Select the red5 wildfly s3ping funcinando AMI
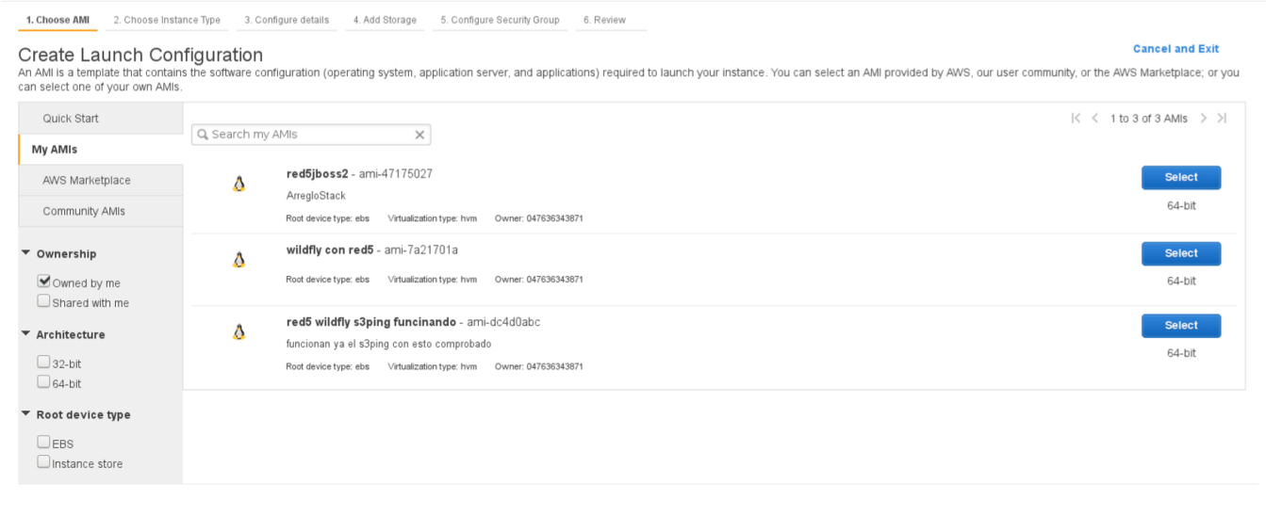Viewport: 1266px width, 532px height. click(x=1180, y=325)
